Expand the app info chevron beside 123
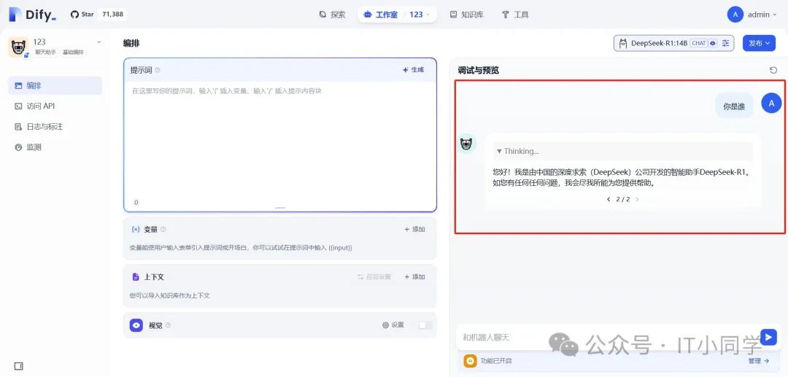Screen dimensions: 788x377 [x=99, y=42]
